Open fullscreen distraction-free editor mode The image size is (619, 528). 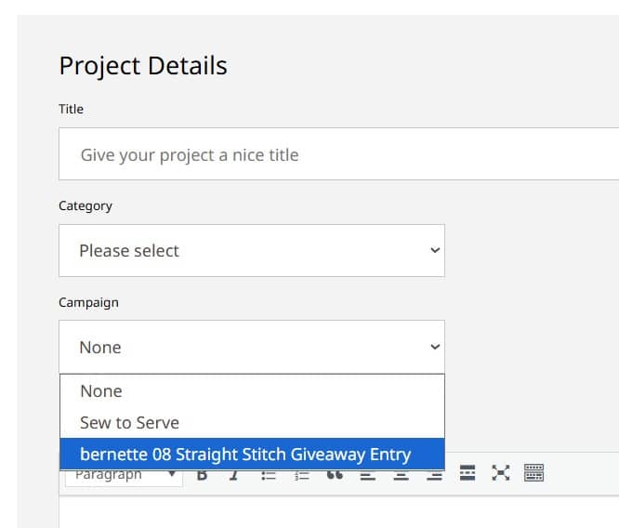(x=501, y=473)
